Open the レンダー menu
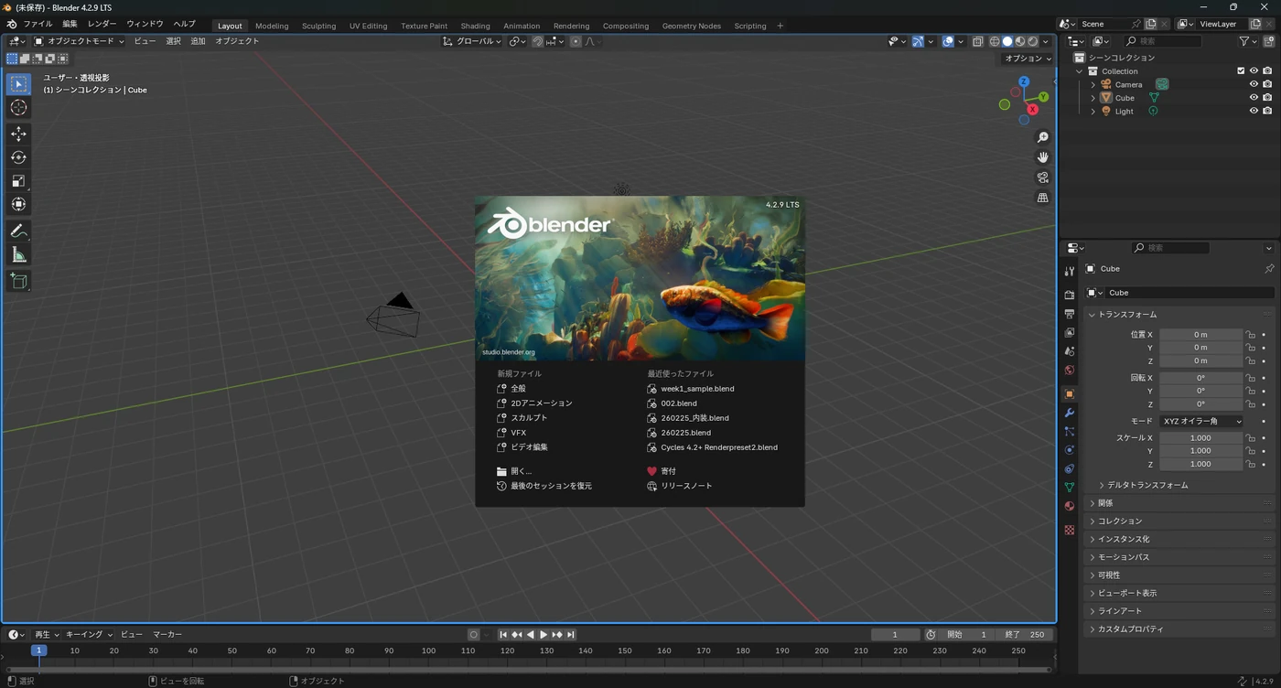Screen dimensions: 1281x688 click(102, 24)
